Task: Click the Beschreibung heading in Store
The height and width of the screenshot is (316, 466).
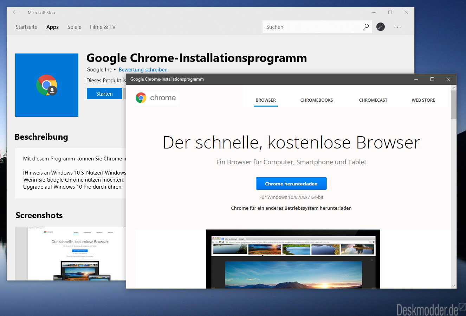Action: tap(41, 137)
